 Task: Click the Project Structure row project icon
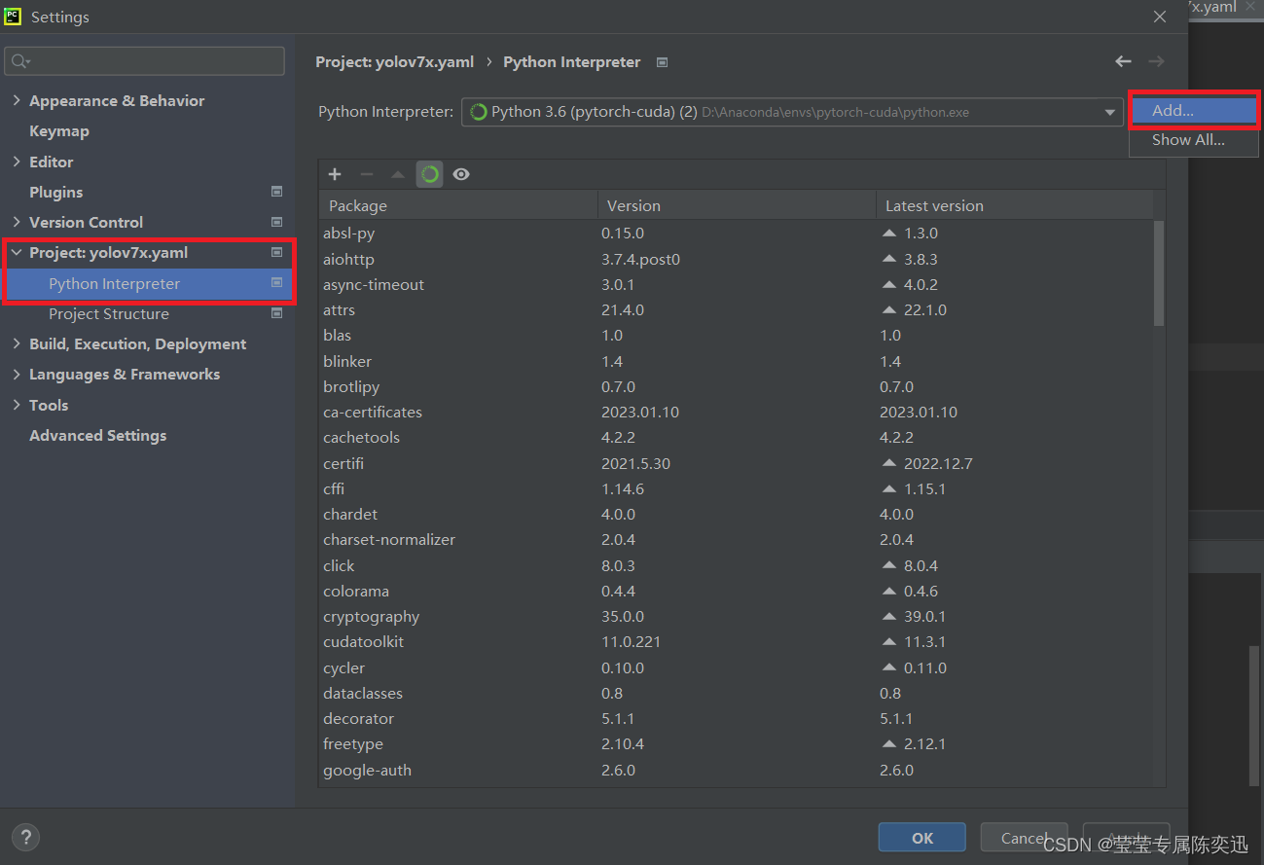(276, 313)
